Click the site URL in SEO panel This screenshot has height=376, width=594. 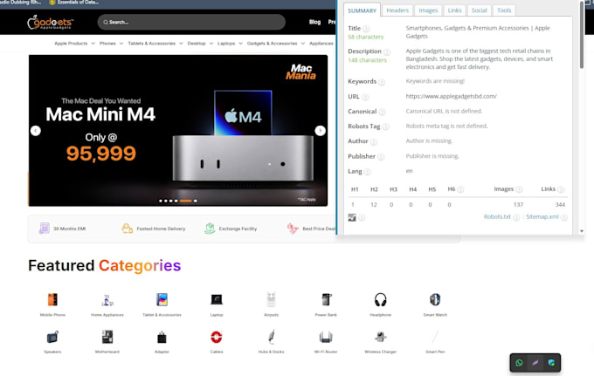pos(452,97)
